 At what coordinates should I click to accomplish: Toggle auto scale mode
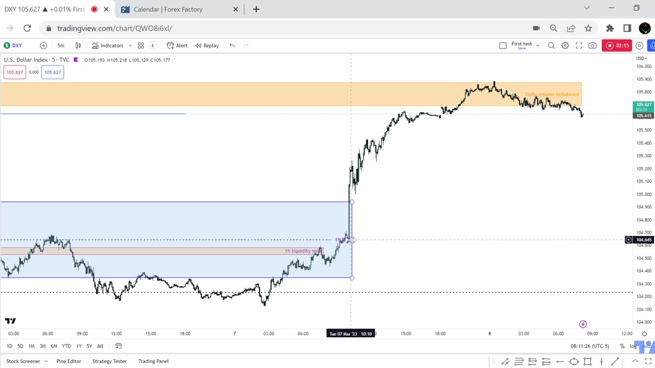pyautogui.click(x=647, y=346)
